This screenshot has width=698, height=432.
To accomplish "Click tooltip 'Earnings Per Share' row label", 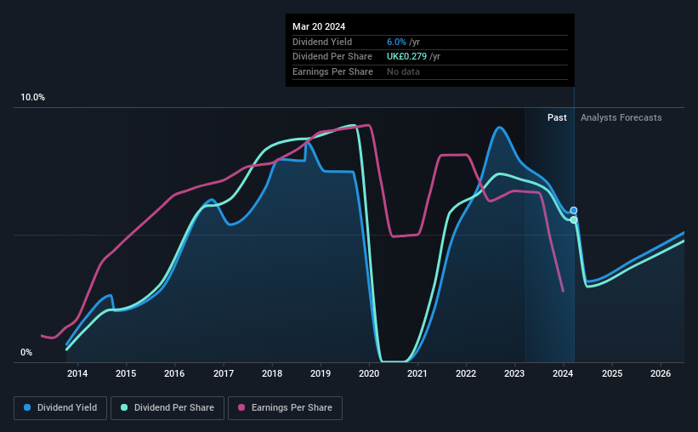I will tap(332, 71).
